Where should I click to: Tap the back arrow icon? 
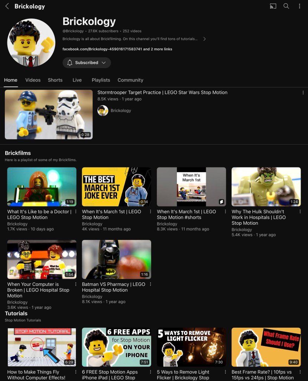click(x=7, y=6)
